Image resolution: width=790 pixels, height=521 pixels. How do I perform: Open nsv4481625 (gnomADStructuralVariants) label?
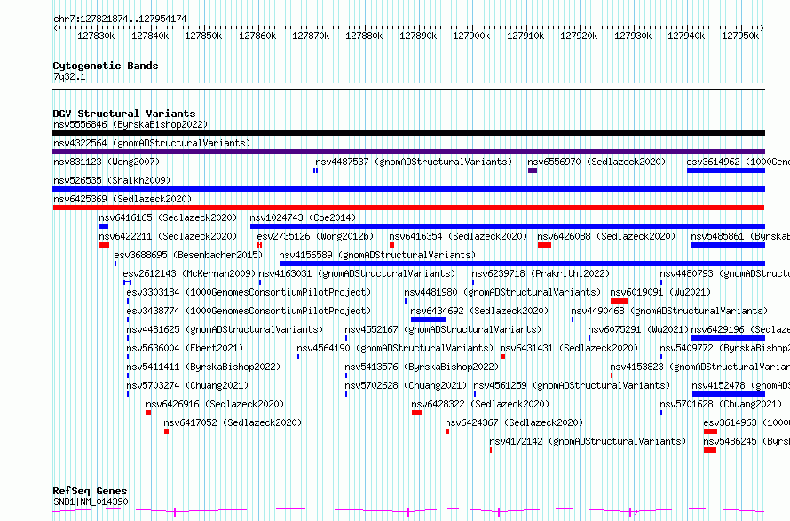tap(225, 329)
